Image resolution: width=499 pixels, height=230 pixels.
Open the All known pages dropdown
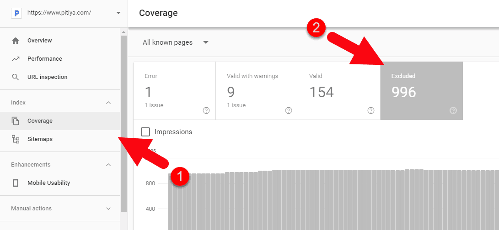pyautogui.click(x=175, y=42)
